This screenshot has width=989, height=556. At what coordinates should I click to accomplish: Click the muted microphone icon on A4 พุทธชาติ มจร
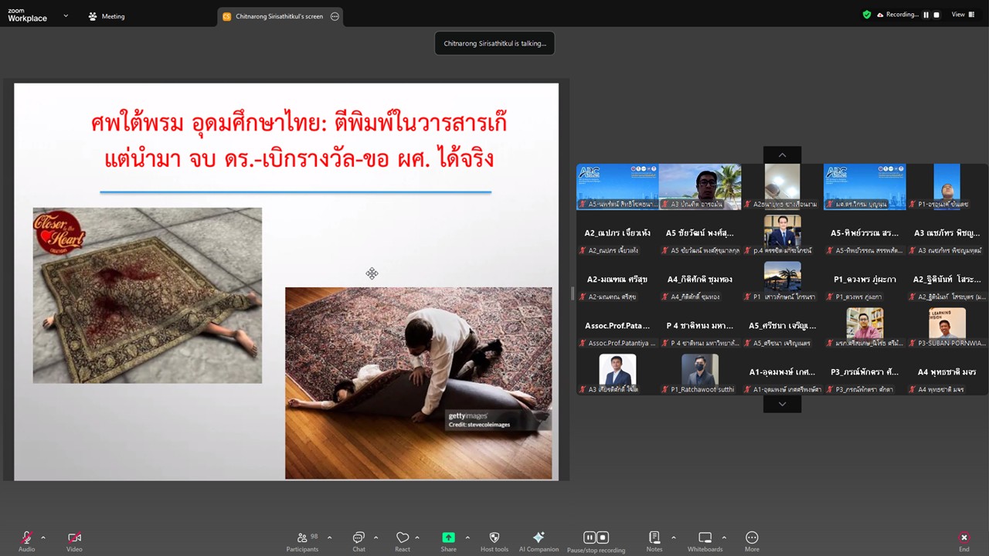pos(913,389)
